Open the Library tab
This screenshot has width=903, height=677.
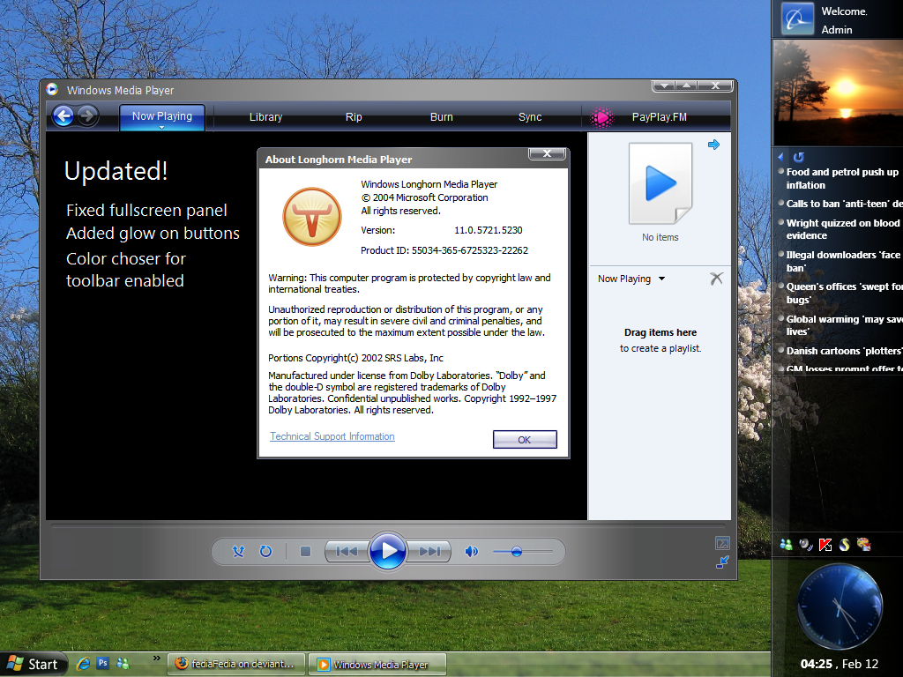pos(265,117)
